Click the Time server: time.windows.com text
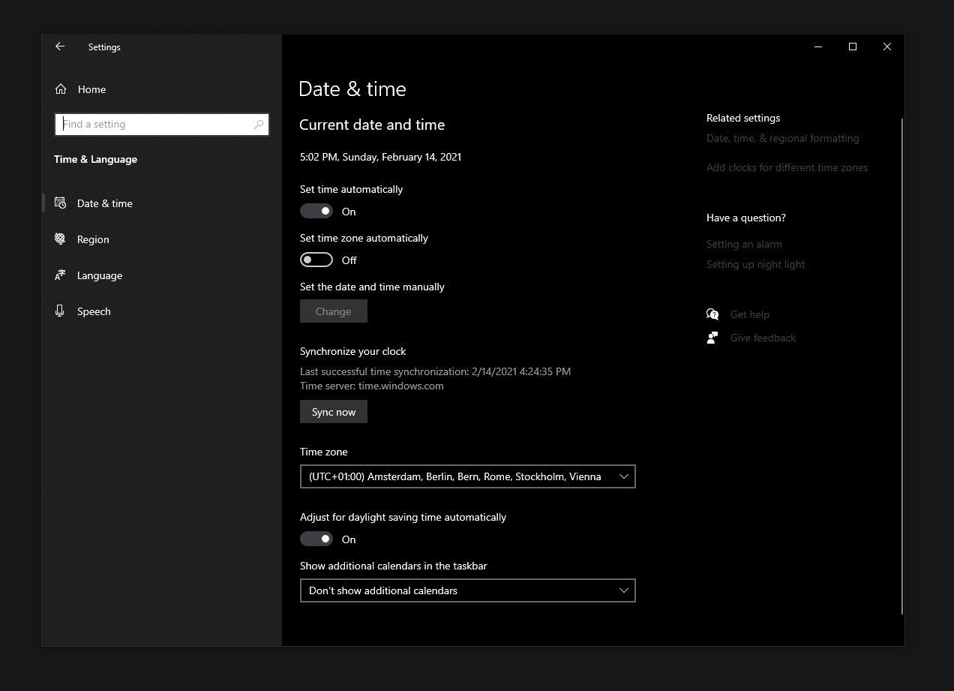Image resolution: width=954 pixels, height=691 pixels. click(x=372, y=386)
